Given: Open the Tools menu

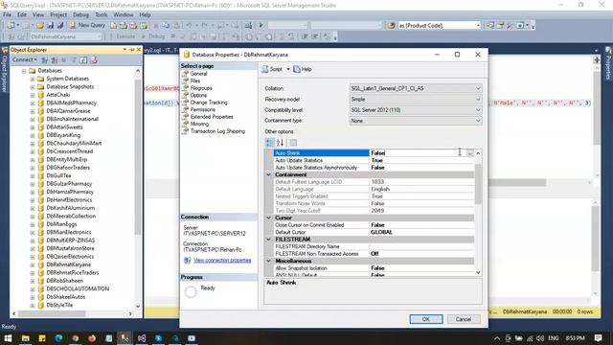Looking at the screenshot, I should (x=102, y=15).
